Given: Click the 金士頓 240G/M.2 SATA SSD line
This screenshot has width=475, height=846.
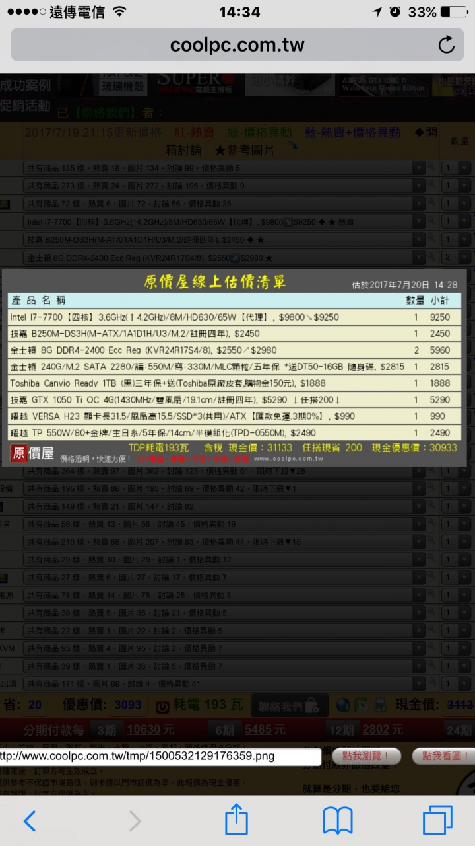Looking at the screenshot, I should (x=234, y=367).
